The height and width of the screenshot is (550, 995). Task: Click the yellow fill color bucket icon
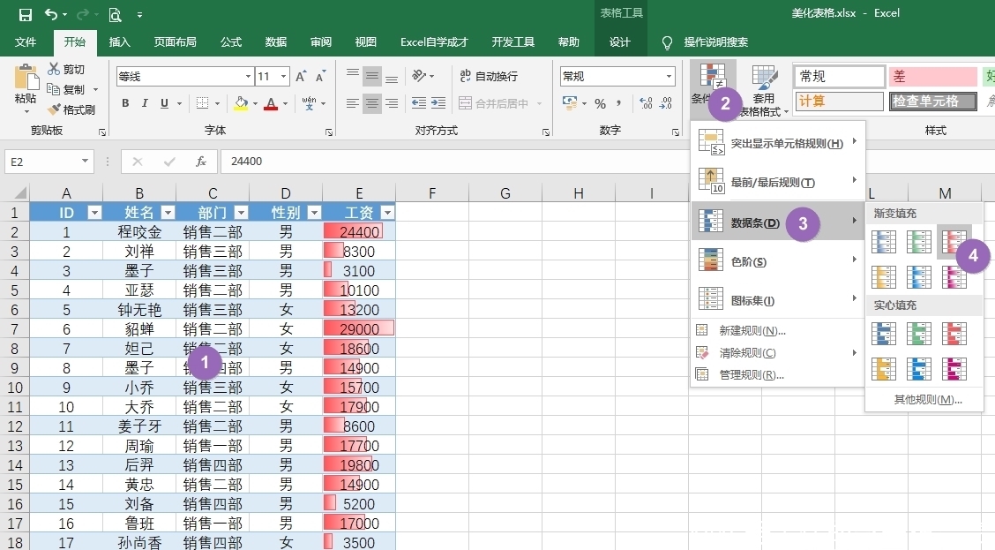[242, 103]
